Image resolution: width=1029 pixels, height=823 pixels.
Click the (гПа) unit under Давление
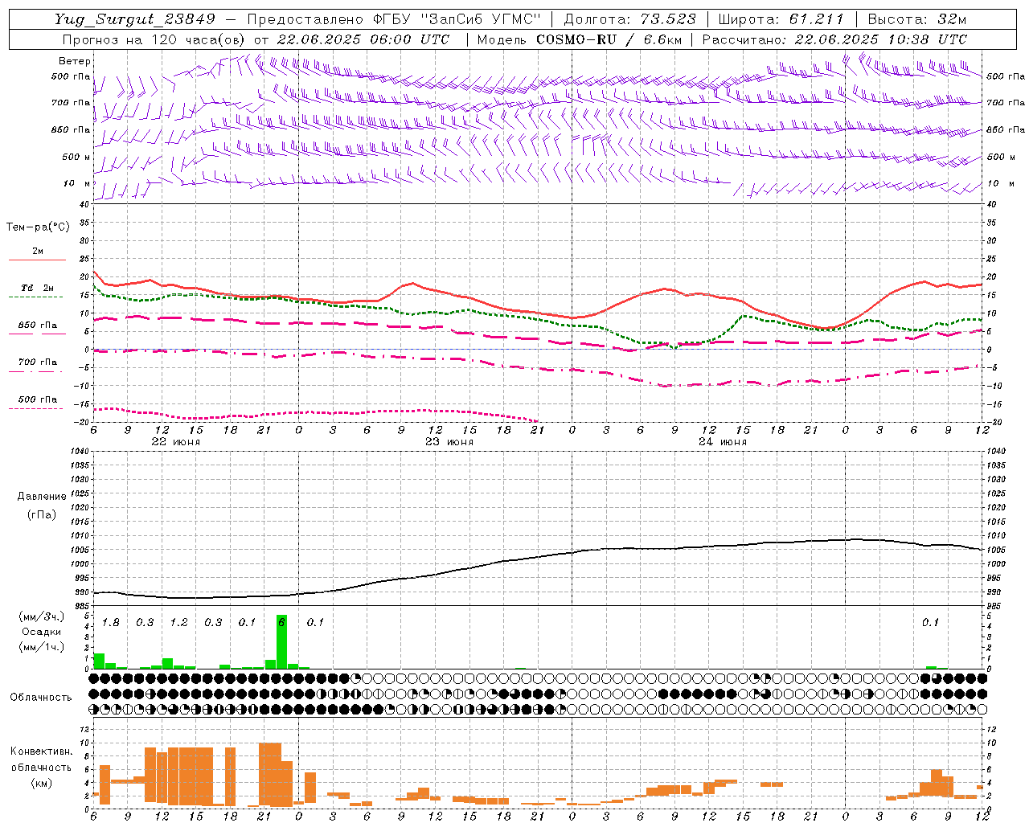click(x=42, y=514)
